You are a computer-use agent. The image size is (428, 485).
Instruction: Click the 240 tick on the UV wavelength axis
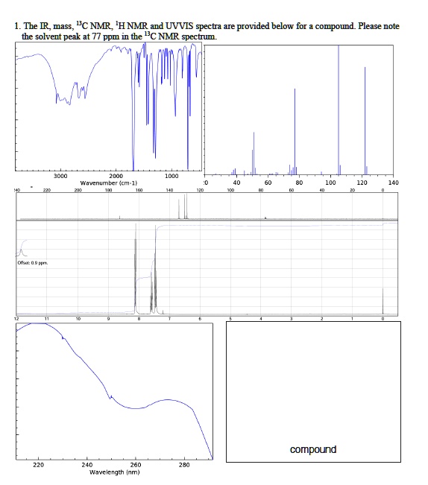(x=87, y=465)
